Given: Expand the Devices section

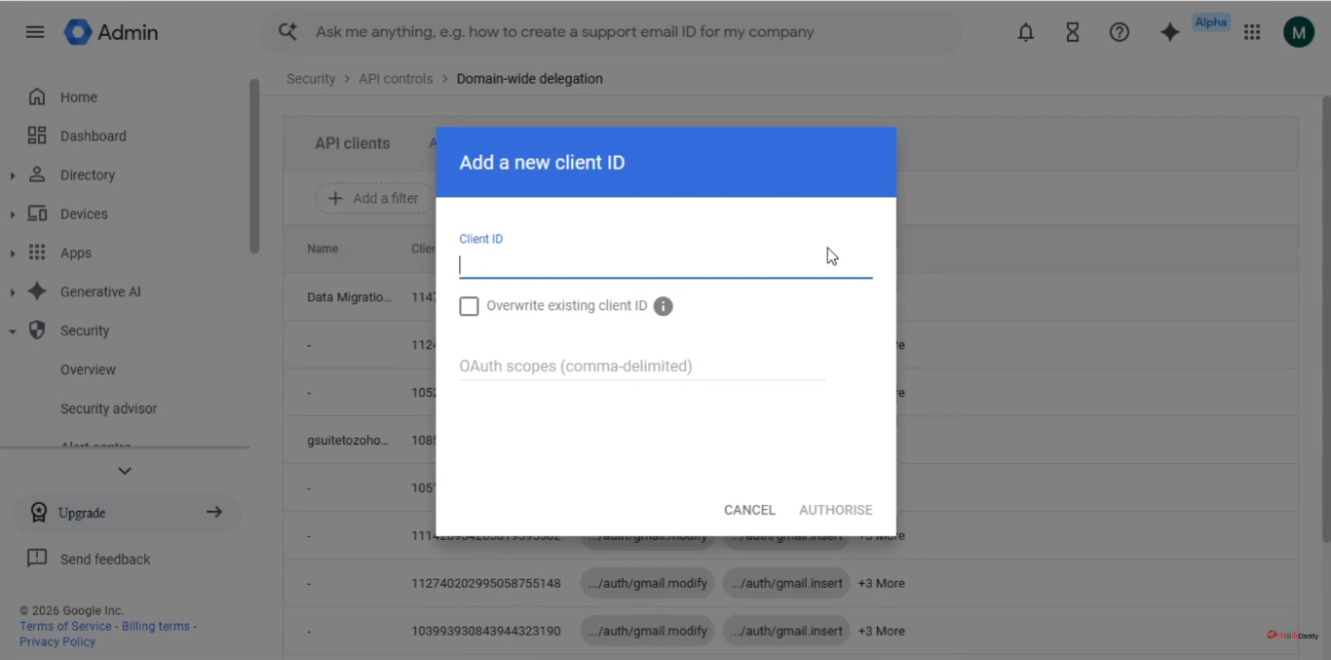Looking at the screenshot, I should coord(12,214).
